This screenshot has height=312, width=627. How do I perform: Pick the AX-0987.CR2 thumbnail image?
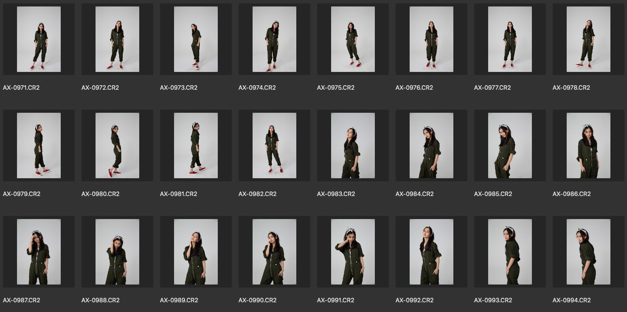[x=39, y=252]
